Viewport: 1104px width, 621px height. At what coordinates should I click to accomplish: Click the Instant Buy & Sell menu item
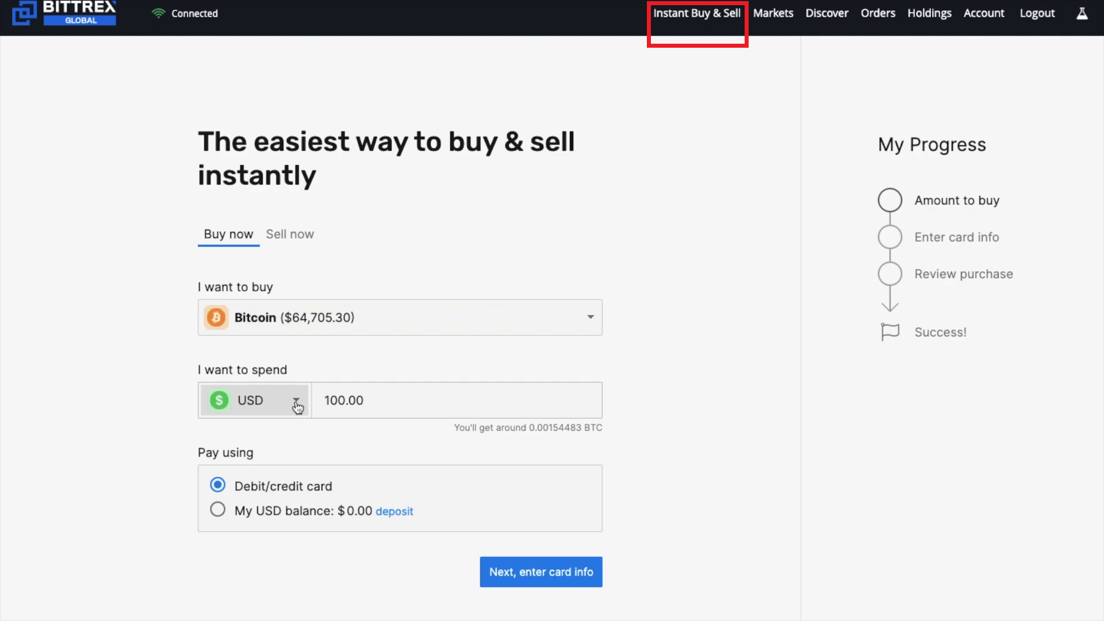(696, 13)
